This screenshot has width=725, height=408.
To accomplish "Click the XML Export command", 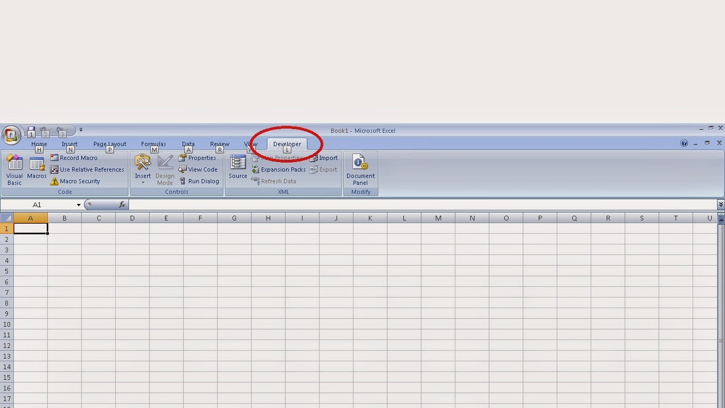I will point(324,169).
